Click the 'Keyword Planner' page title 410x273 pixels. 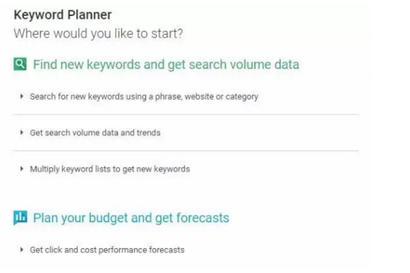tap(63, 14)
